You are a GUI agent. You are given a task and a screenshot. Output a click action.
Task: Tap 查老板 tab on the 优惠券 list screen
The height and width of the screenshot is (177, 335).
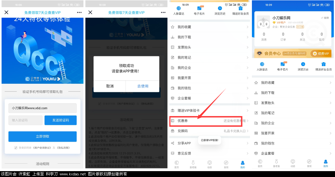click(x=193, y=164)
